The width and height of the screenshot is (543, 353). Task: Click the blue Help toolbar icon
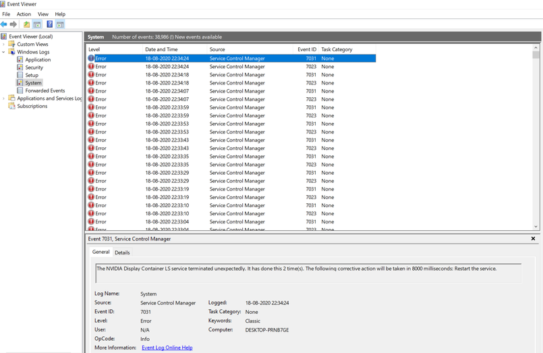click(x=49, y=24)
